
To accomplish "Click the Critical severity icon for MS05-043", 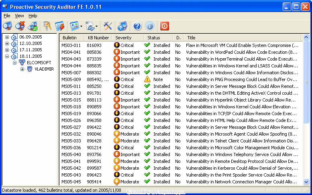I will click(116, 175).
